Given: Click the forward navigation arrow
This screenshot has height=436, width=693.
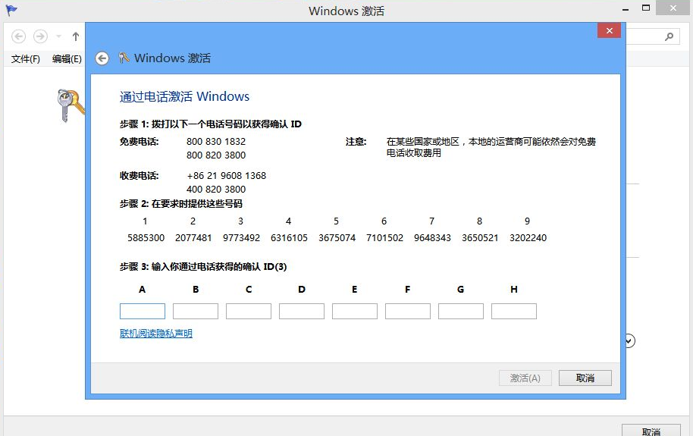Looking at the screenshot, I should [x=41, y=36].
